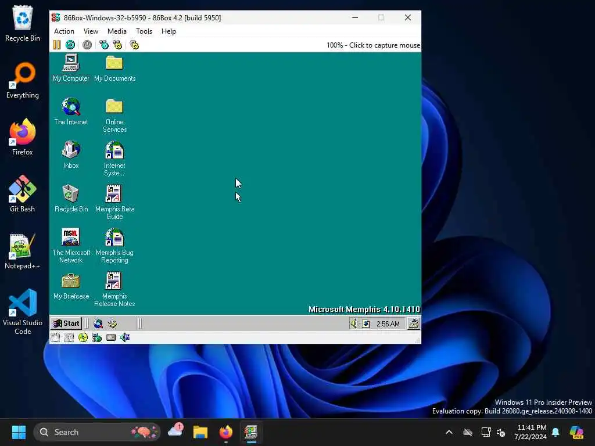Click the notification bell icon
This screenshot has width=595, height=446.
click(x=555, y=432)
